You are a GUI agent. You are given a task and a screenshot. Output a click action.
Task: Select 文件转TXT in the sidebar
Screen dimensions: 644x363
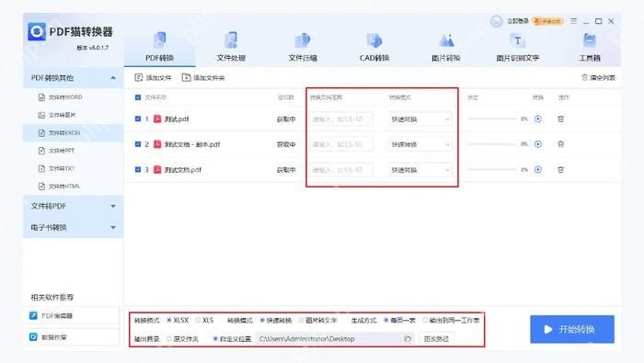pyautogui.click(x=73, y=168)
